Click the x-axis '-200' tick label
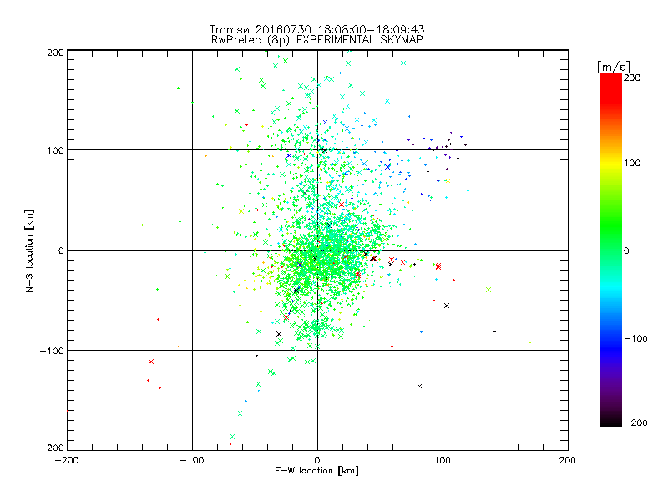This screenshot has height=501, width=668. tap(67, 460)
